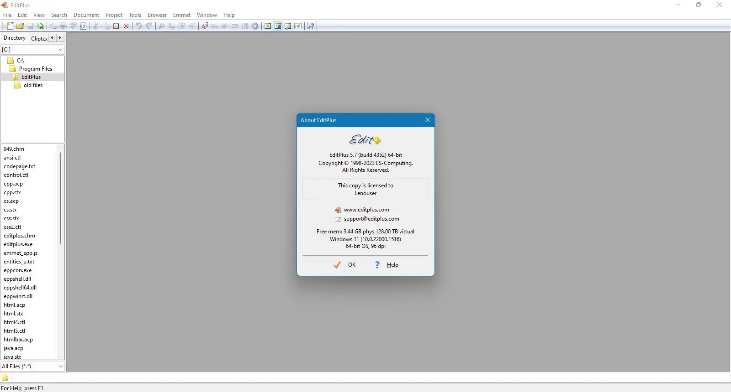Create a new document from the toolbar
The image size is (731, 392).
tap(10, 26)
